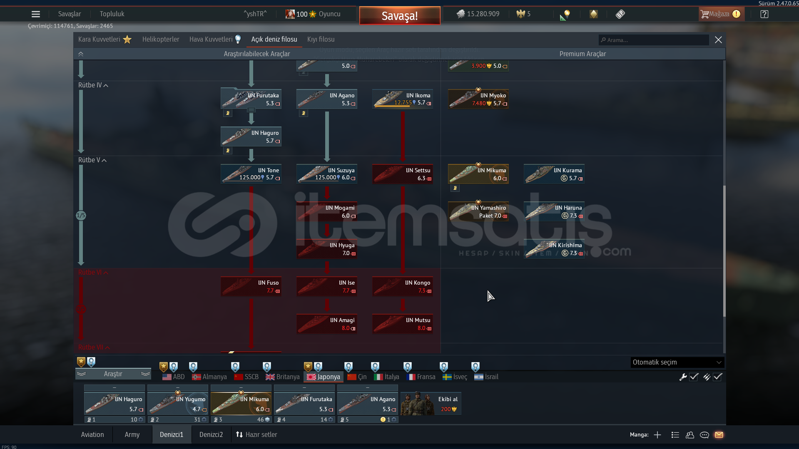Open the ^yshTR^ player profile
Screen dimensions: 799x449
255,14
